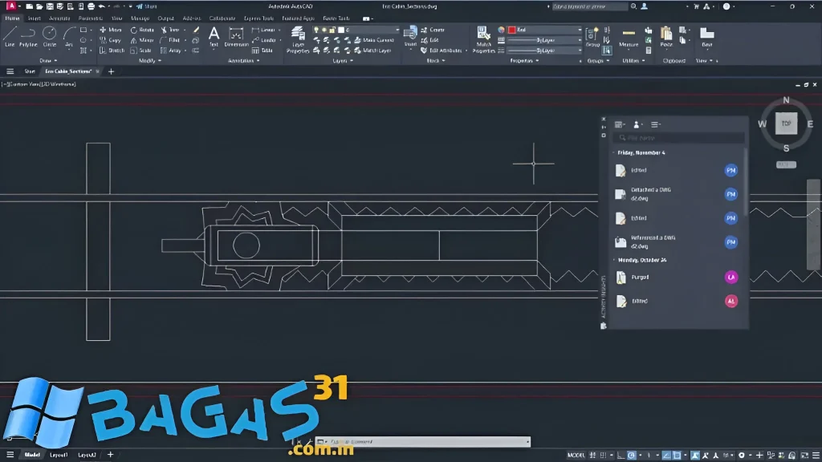Click red color swatch in Properties panel
Viewport: 822px width, 462px height.
[x=511, y=30]
